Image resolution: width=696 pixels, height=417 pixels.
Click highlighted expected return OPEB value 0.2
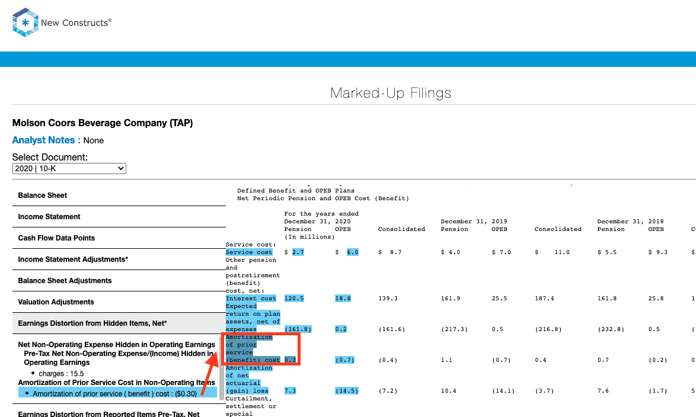click(x=341, y=329)
